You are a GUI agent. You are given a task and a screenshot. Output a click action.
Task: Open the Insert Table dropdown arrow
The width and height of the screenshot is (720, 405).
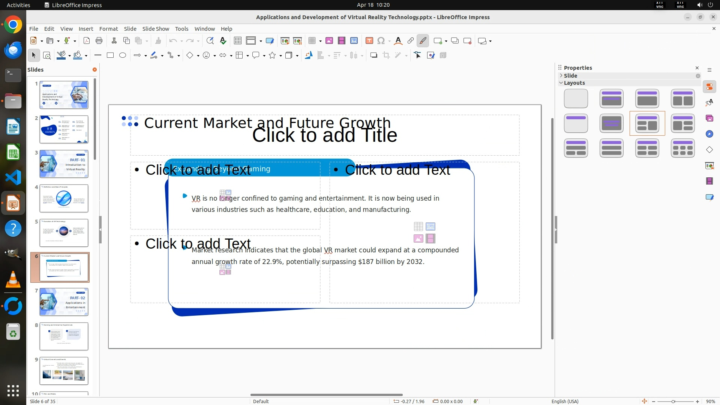[320, 41]
